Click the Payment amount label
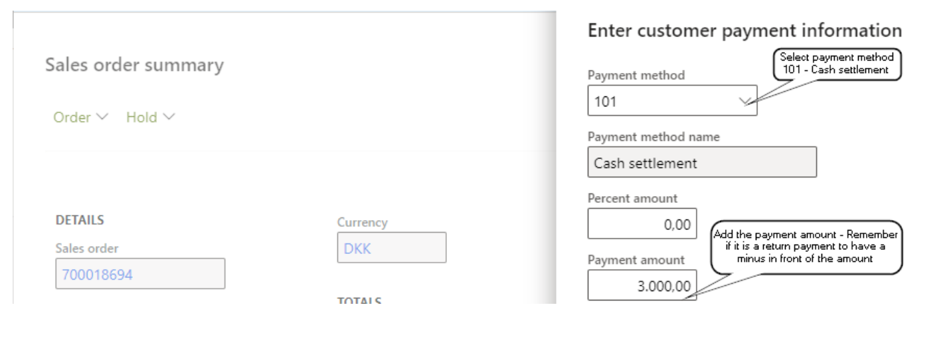This screenshot has height=353, width=949. pos(636,260)
